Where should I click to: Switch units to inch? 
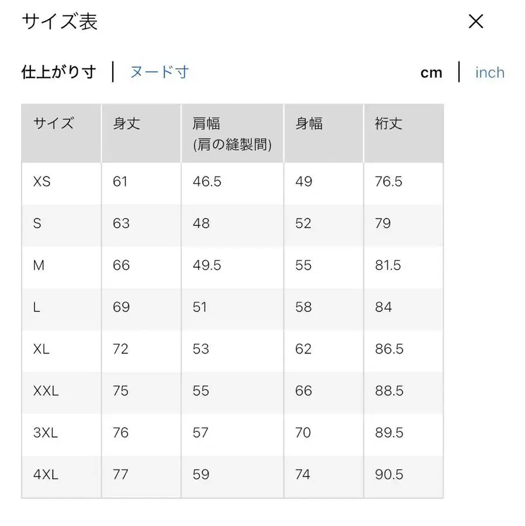(489, 72)
